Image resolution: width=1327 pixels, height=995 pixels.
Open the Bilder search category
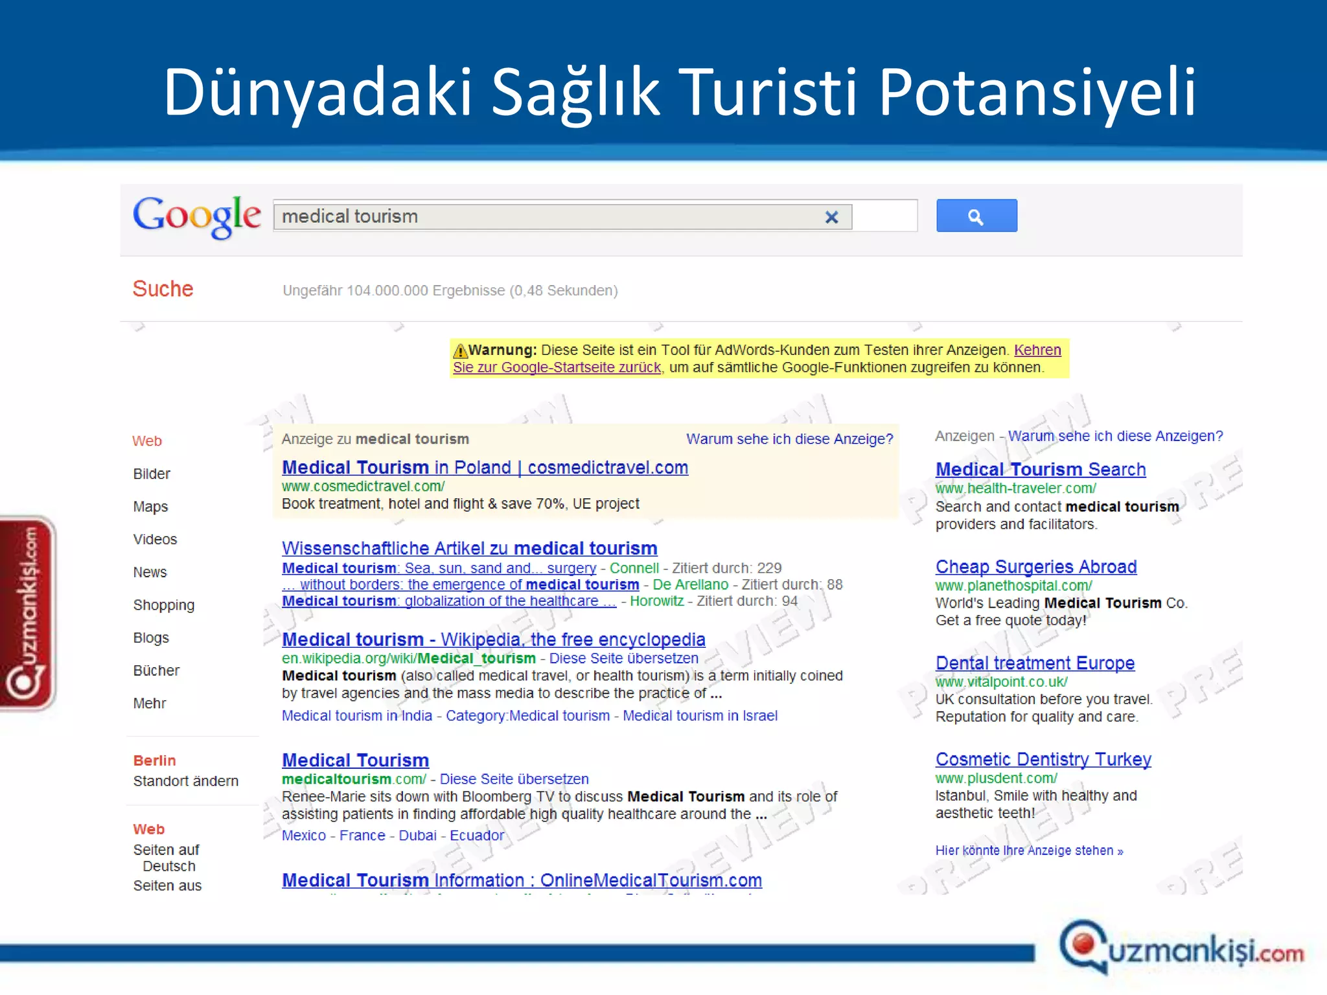152,474
